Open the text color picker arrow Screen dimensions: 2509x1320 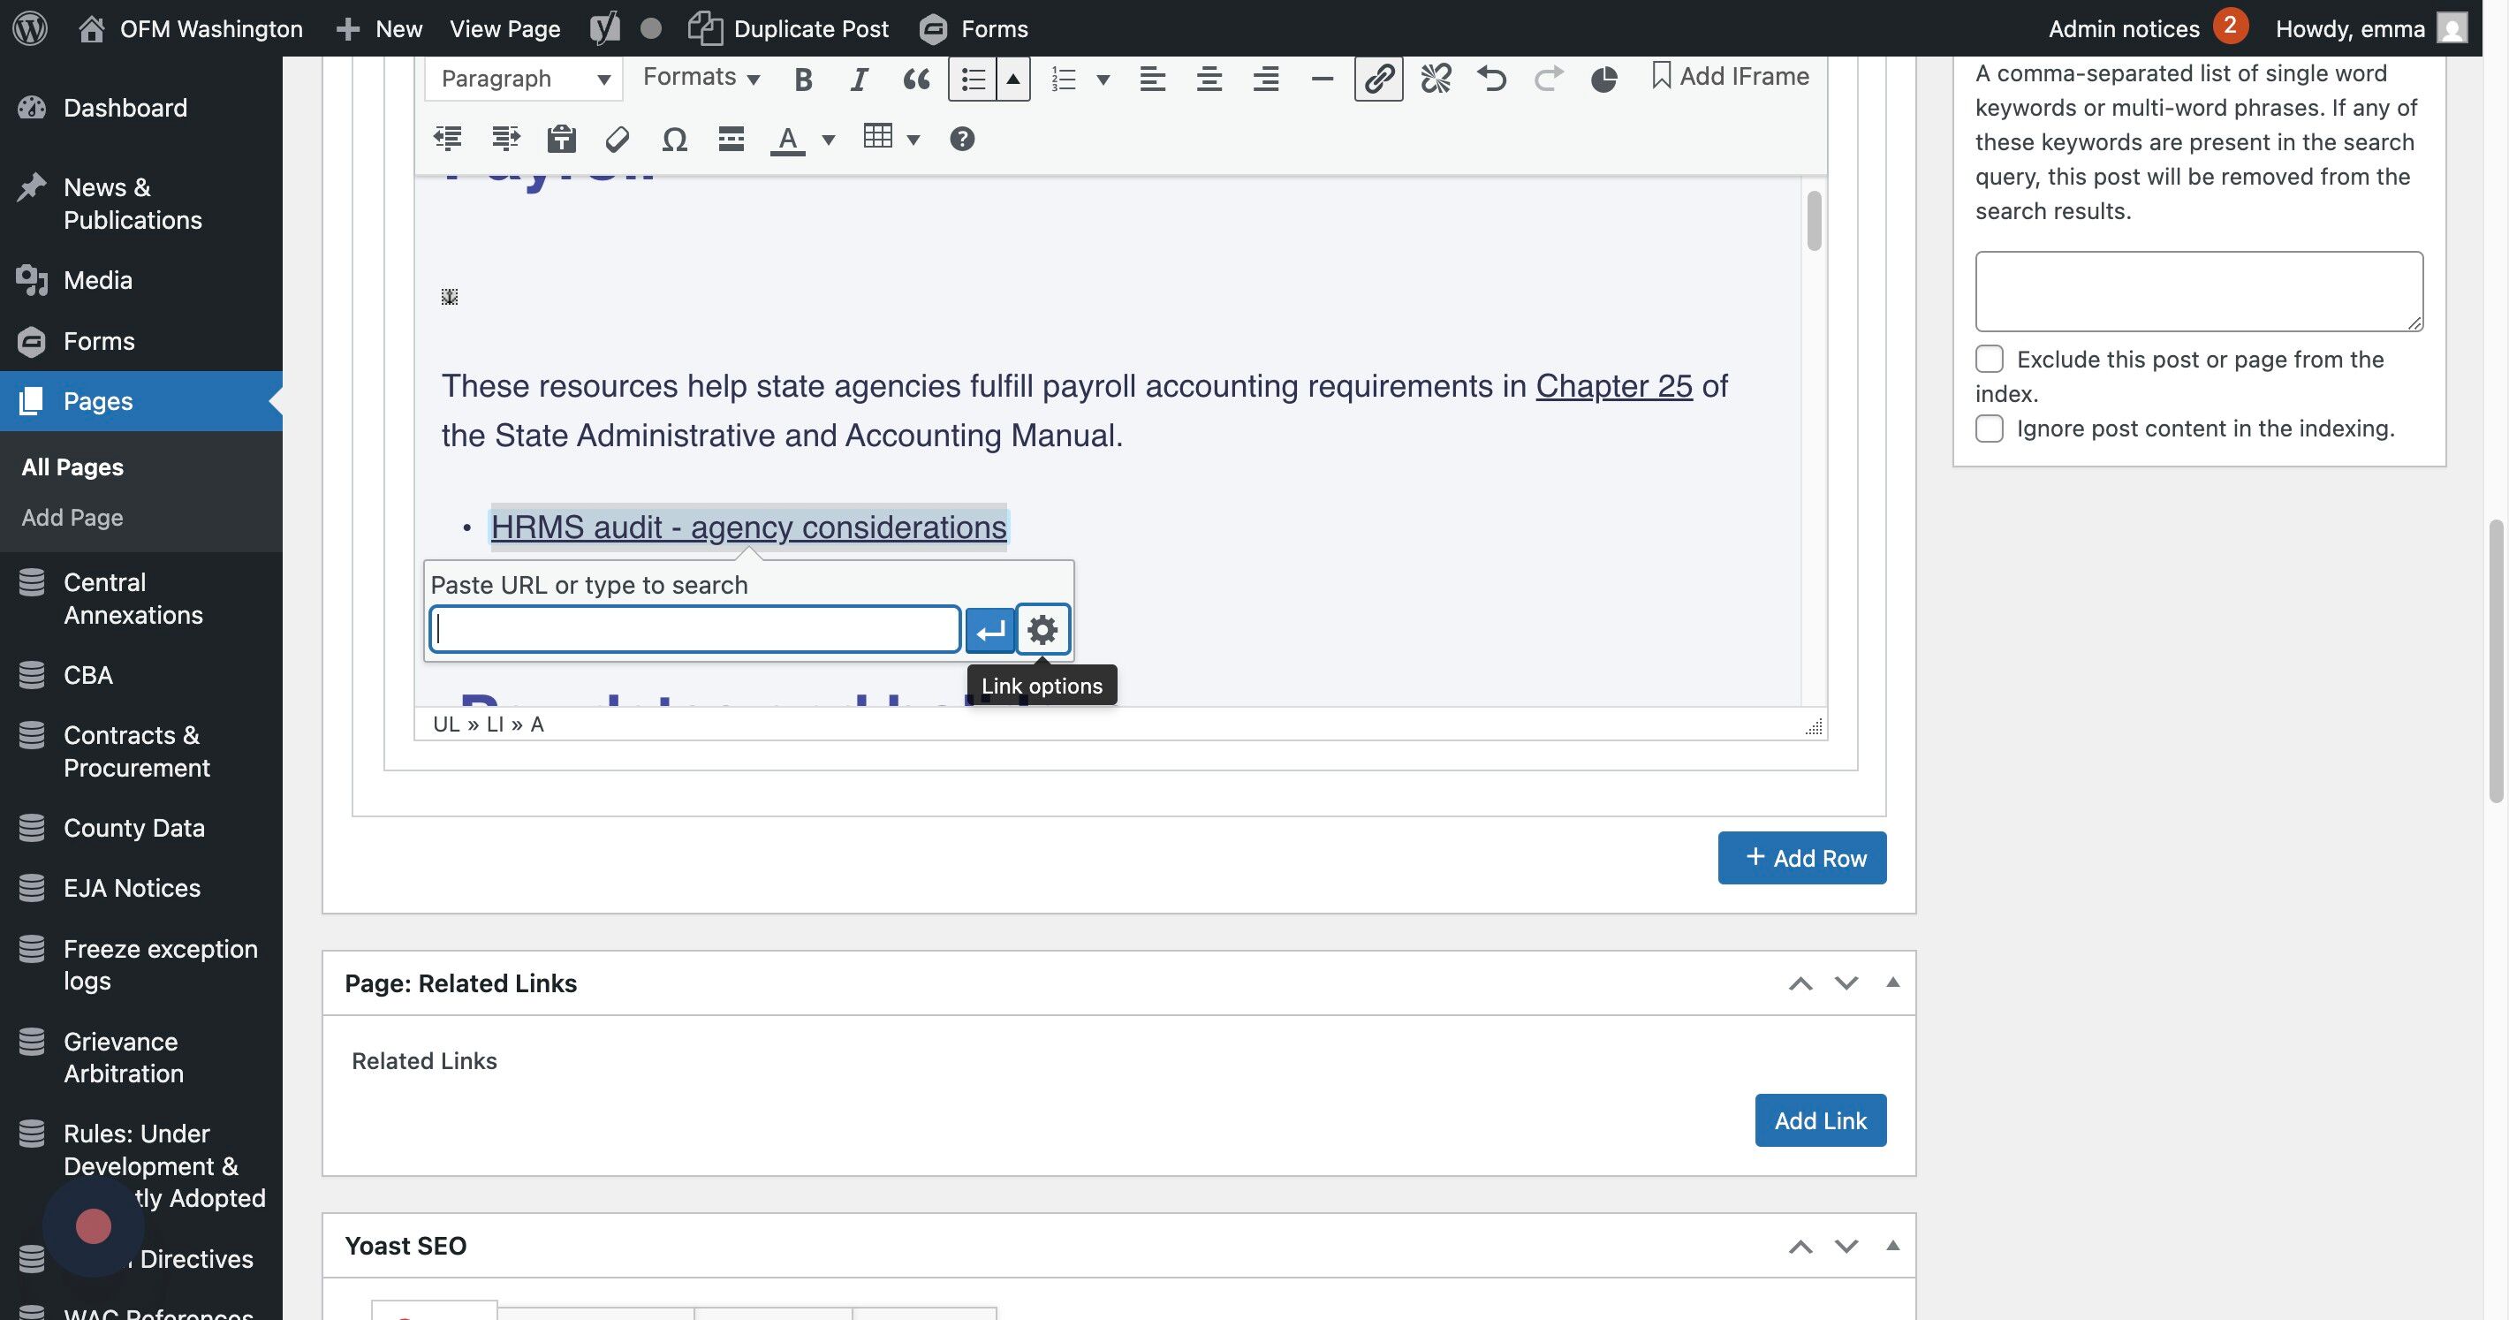pyautogui.click(x=829, y=140)
